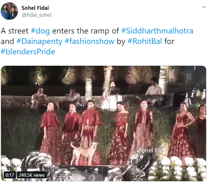
Task: Play the embedded fashion show video
Action: pyautogui.click(x=104, y=124)
